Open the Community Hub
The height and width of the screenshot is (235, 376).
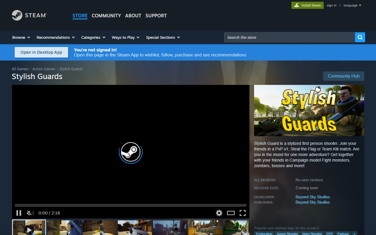point(344,76)
